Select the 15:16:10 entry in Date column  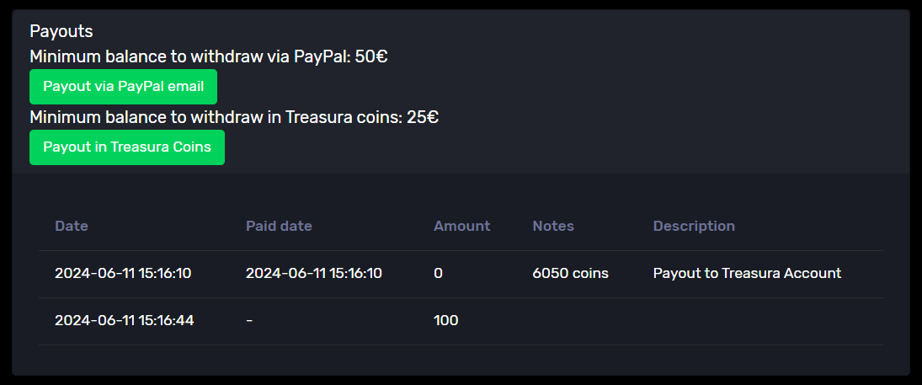123,273
